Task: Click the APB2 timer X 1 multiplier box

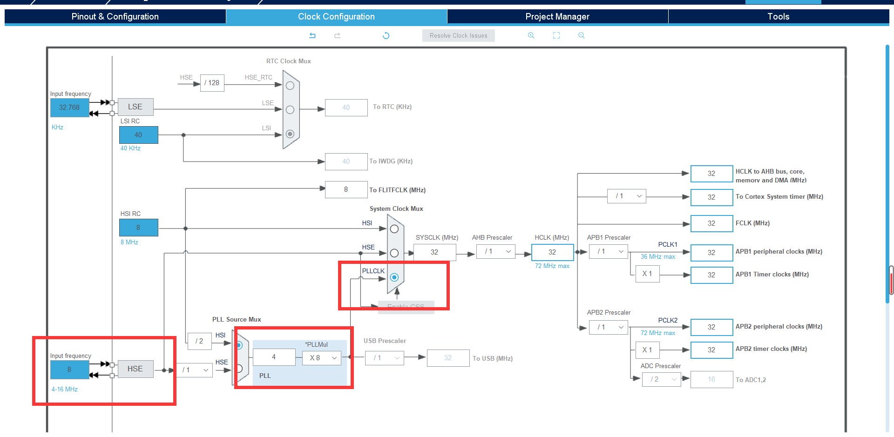Action: tap(647, 350)
